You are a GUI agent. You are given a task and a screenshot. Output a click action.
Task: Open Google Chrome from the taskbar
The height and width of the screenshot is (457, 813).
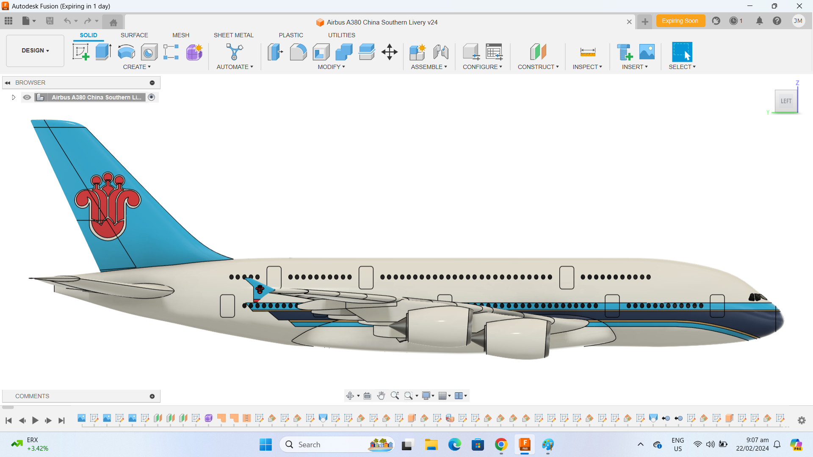[501, 445]
